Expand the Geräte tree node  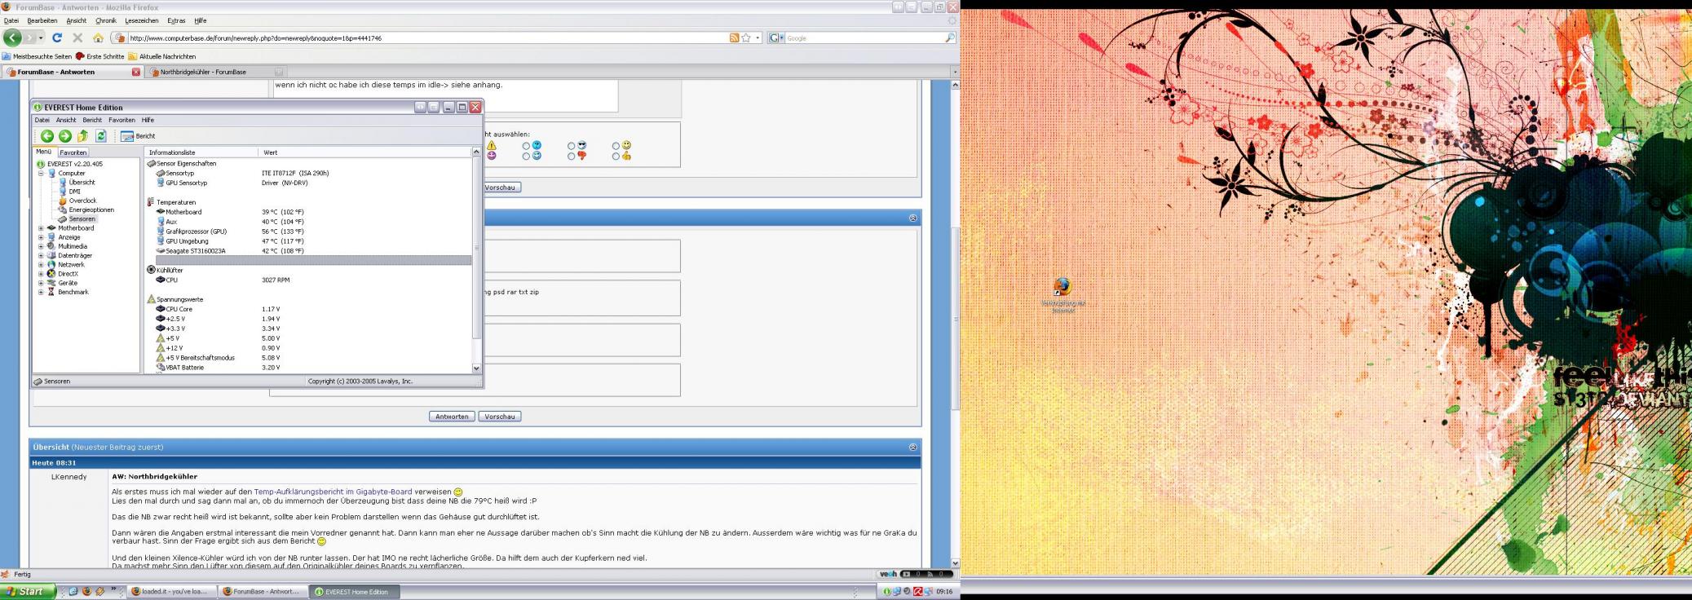41,283
